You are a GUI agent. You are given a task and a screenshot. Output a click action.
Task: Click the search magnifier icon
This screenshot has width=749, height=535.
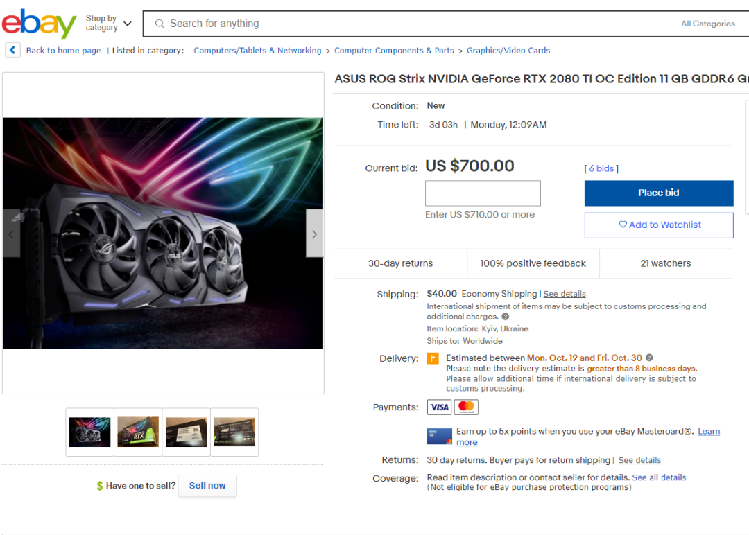(x=160, y=24)
